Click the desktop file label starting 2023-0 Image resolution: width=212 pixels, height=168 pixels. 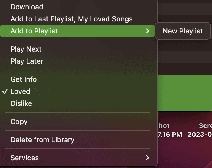[x=200, y=135]
